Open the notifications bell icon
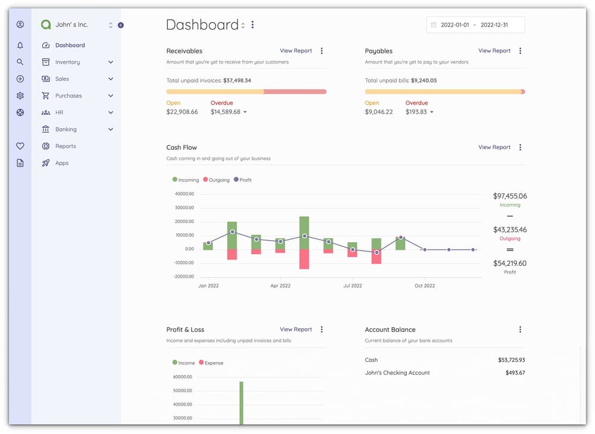This screenshot has width=595, height=434. click(x=20, y=45)
